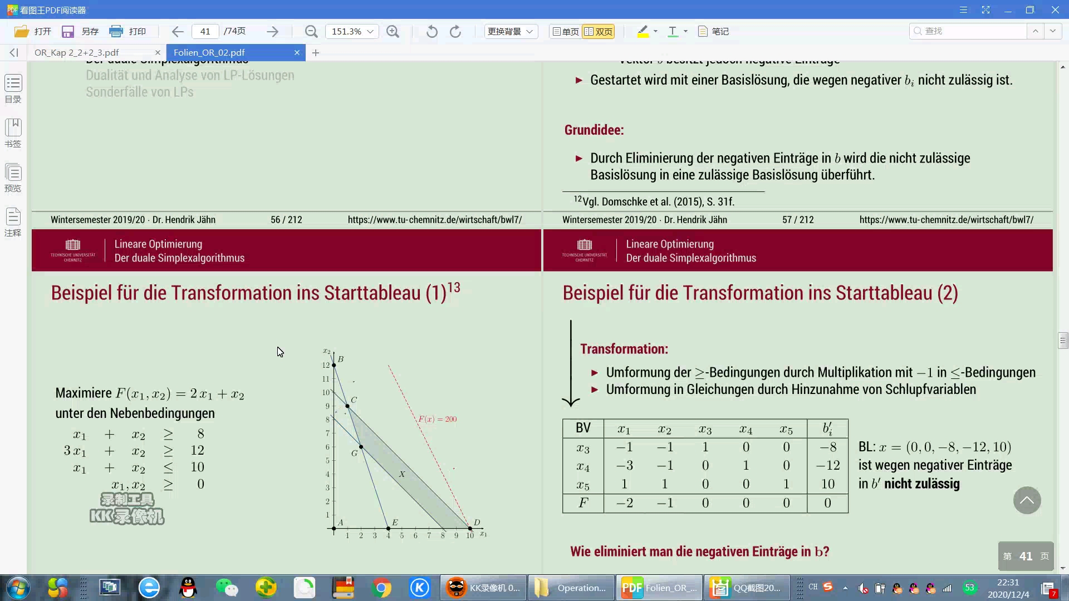
Task: Rotate page counterclockwise
Action: [431, 32]
